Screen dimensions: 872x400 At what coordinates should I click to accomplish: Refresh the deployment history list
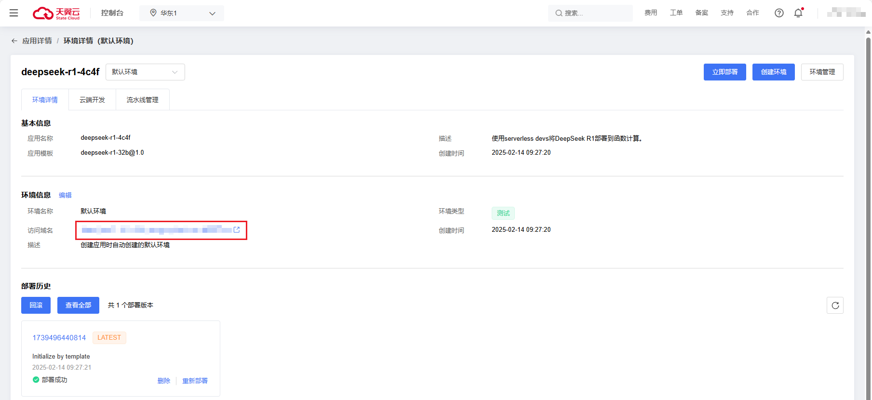coord(835,306)
